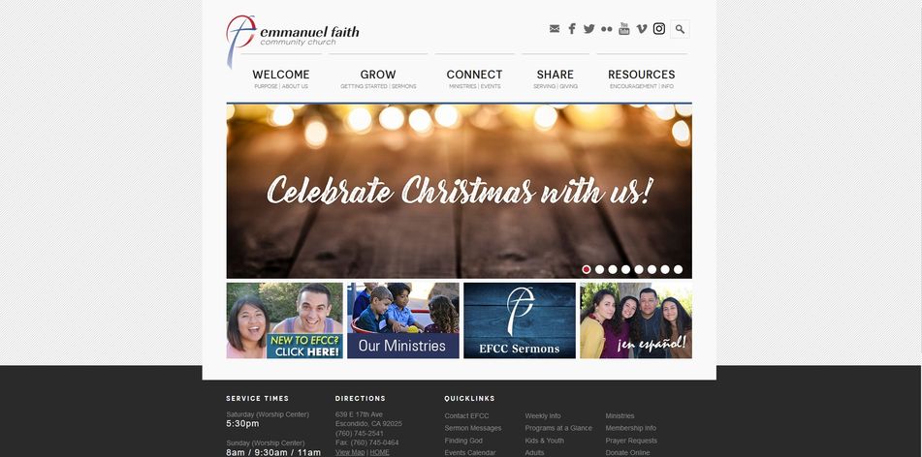Click the Prayer Requests link
This screenshot has width=922, height=457.
click(x=631, y=441)
